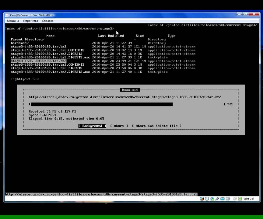
Task: Open the Устройства menu
Action: [x=30, y=21]
